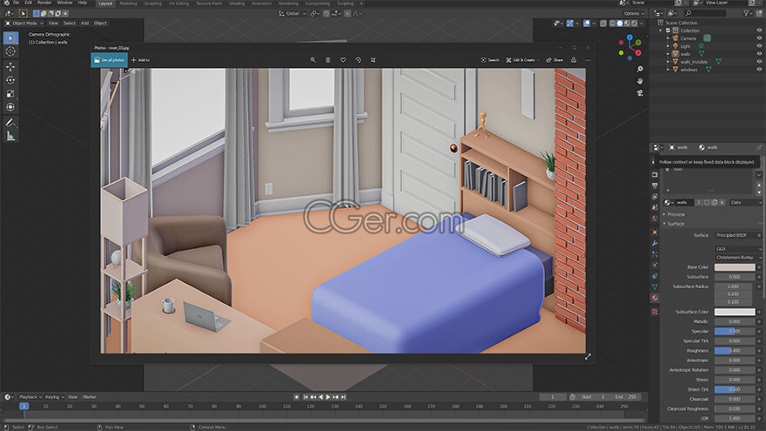Click the viewport zoom magnifier gizmo

(x=640, y=70)
